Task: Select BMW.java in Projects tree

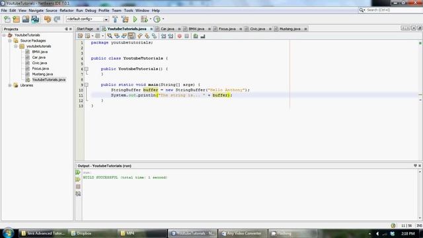Action: (x=40, y=52)
